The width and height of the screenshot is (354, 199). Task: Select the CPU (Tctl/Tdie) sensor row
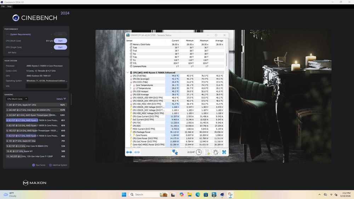coord(175,76)
